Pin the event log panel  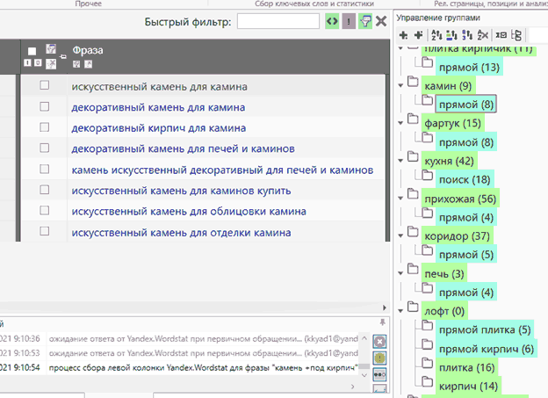(x=383, y=322)
